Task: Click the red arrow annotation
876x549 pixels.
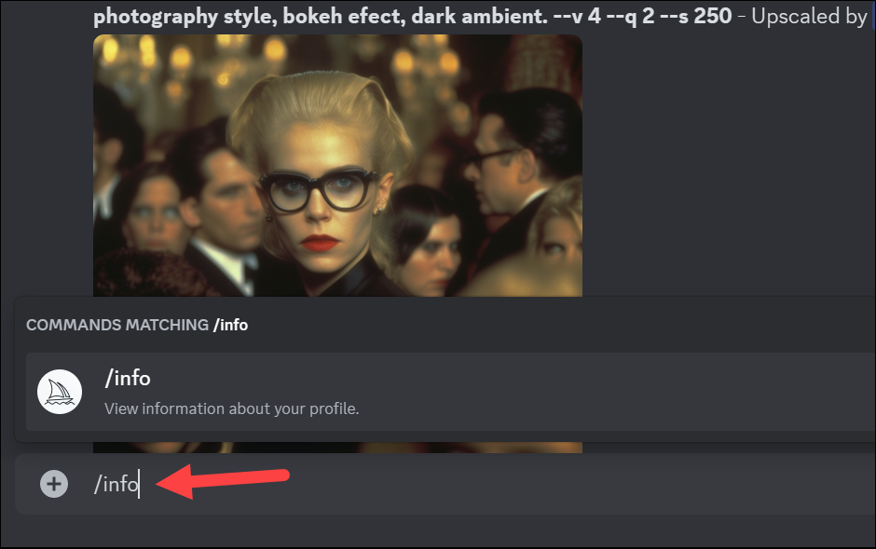Action: (x=223, y=481)
